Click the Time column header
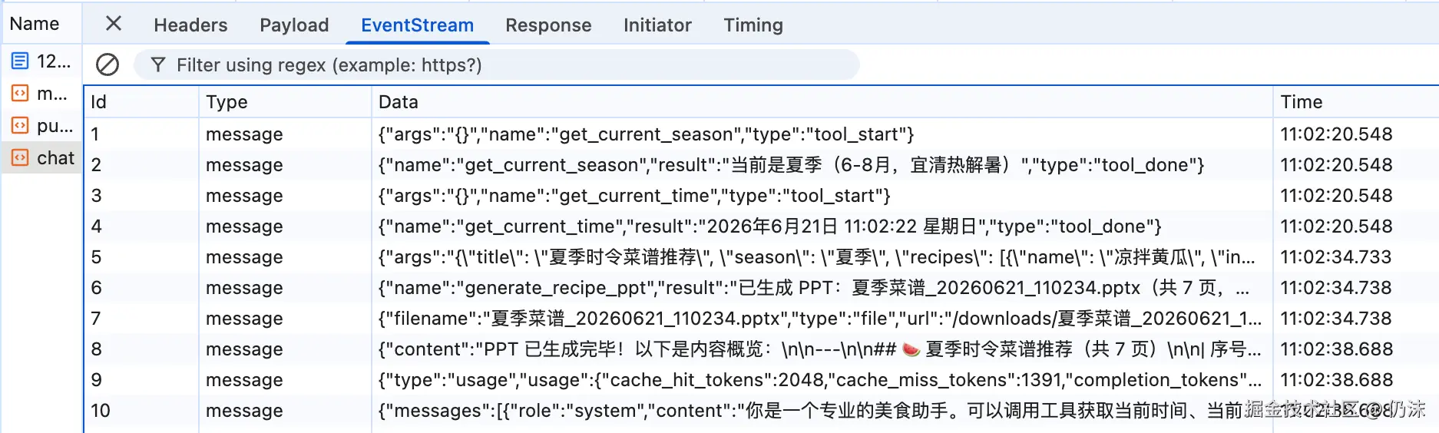Viewport: 1439px width, 433px height. click(x=1355, y=101)
